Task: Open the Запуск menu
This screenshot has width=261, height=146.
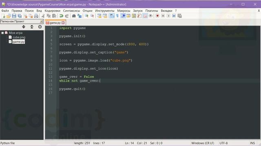Action: (138, 11)
